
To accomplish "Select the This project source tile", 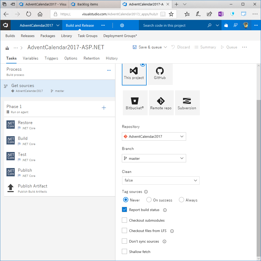I will (x=134, y=74).
